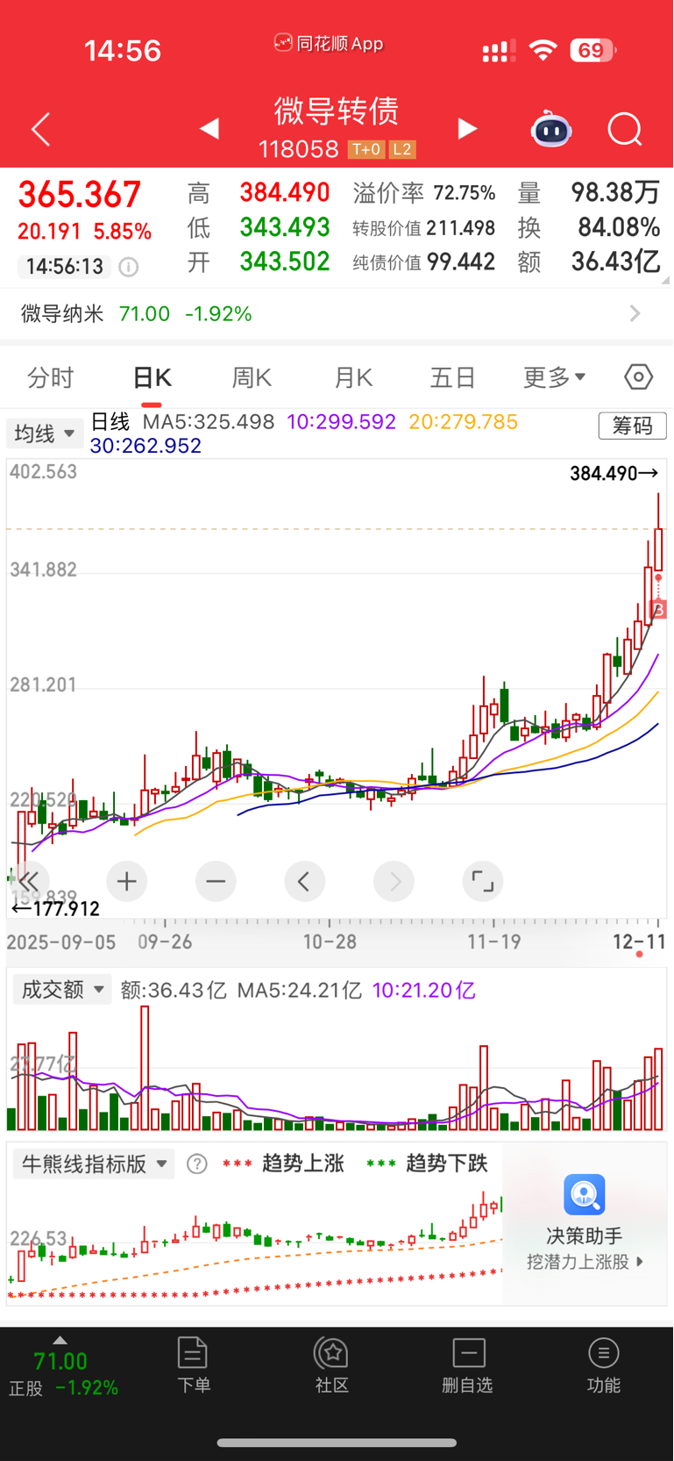Open the 均线 indicator dropdown
This screenshot has height=1461, width=674.
tap(45, 433)
